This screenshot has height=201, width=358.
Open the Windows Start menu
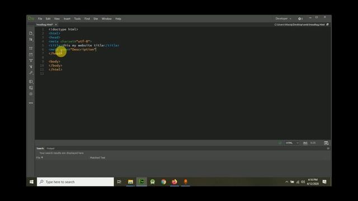click(x=31, y=182)
